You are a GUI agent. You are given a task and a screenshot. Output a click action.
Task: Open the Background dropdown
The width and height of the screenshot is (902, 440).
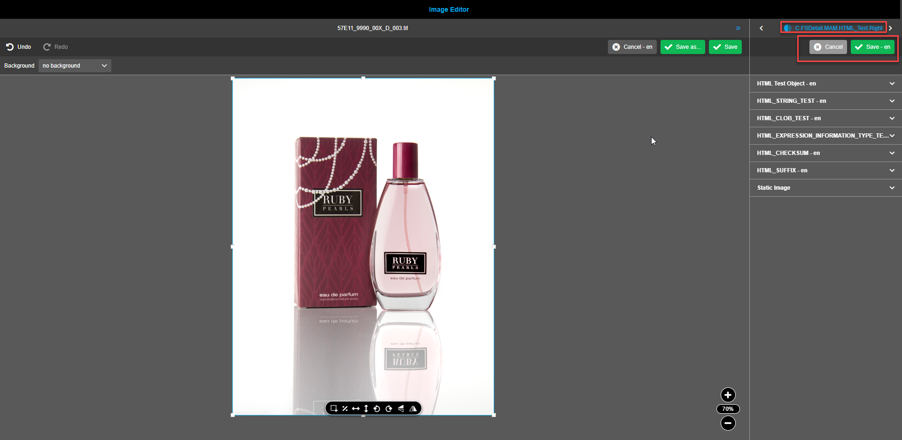point(74,65)
